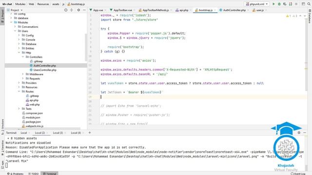Open module.json in project tree

33,118
